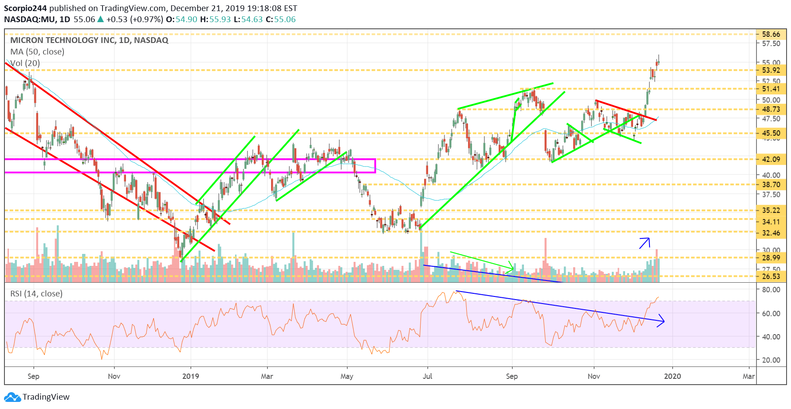Click the RSI 60.00 axis value
This screenshot has height=409, width=791.
[771, 313]
